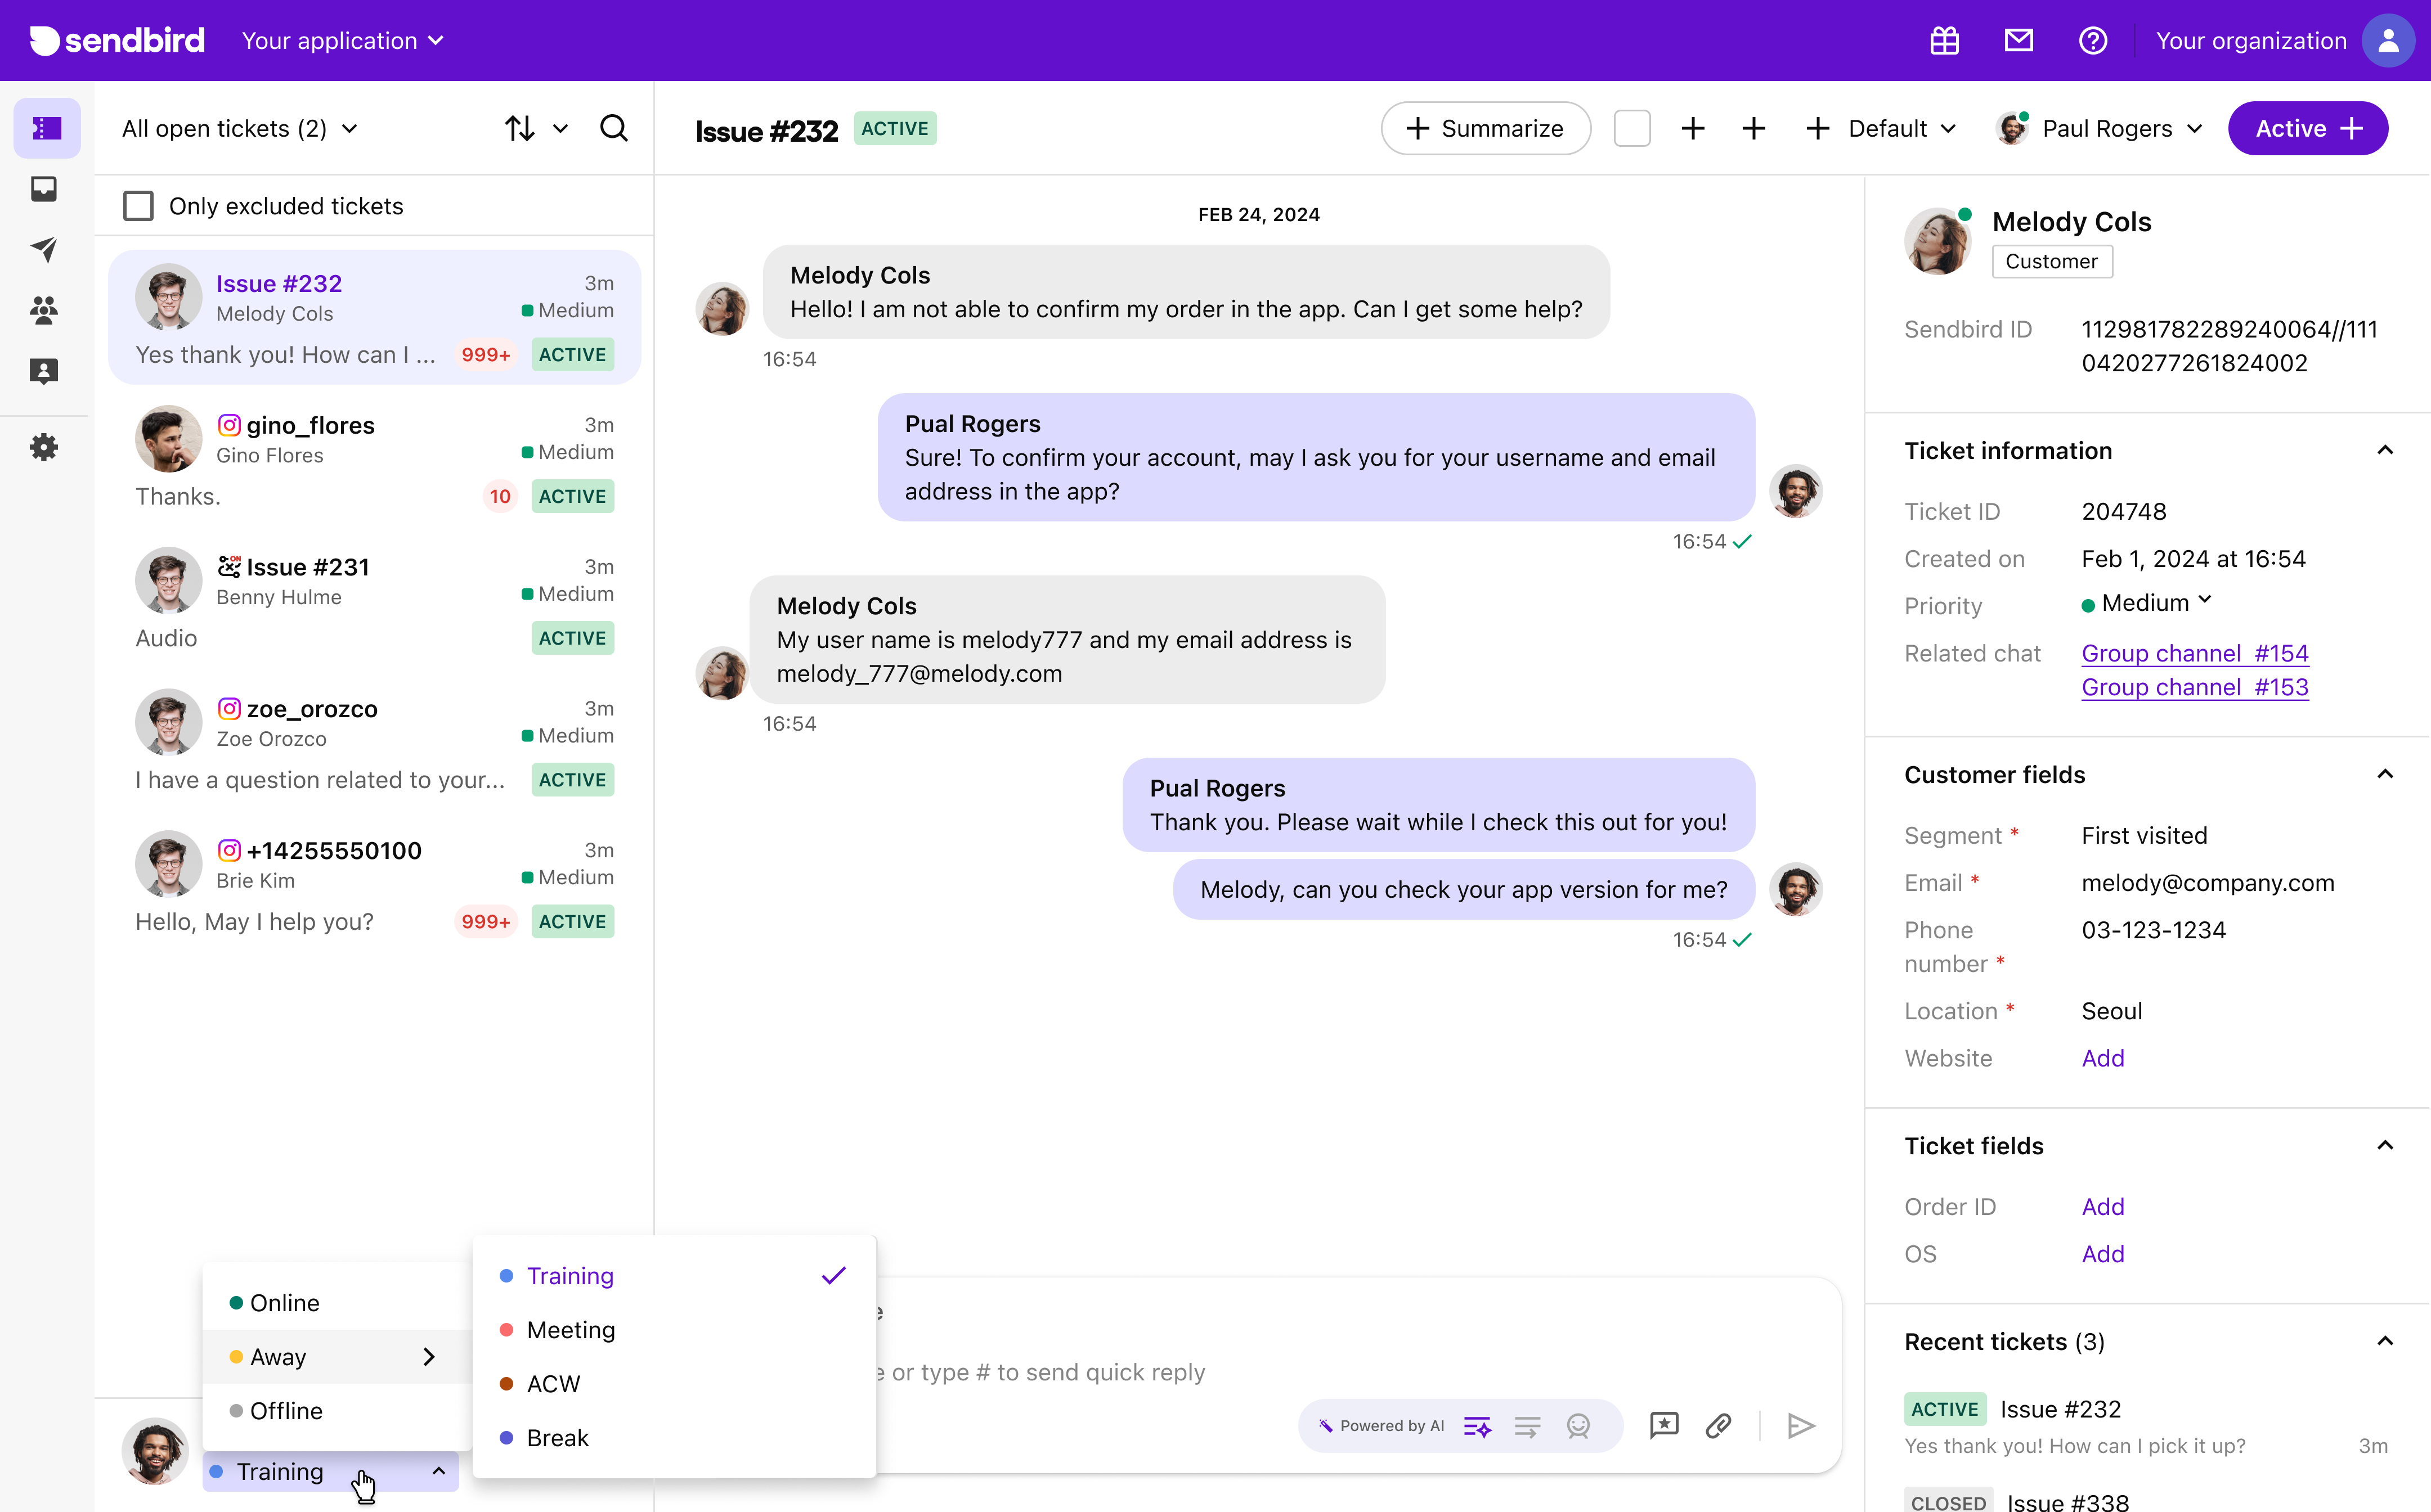Open Group channel #154 link
This screenshot has width=2431, height=1512.
[2194, 653]
